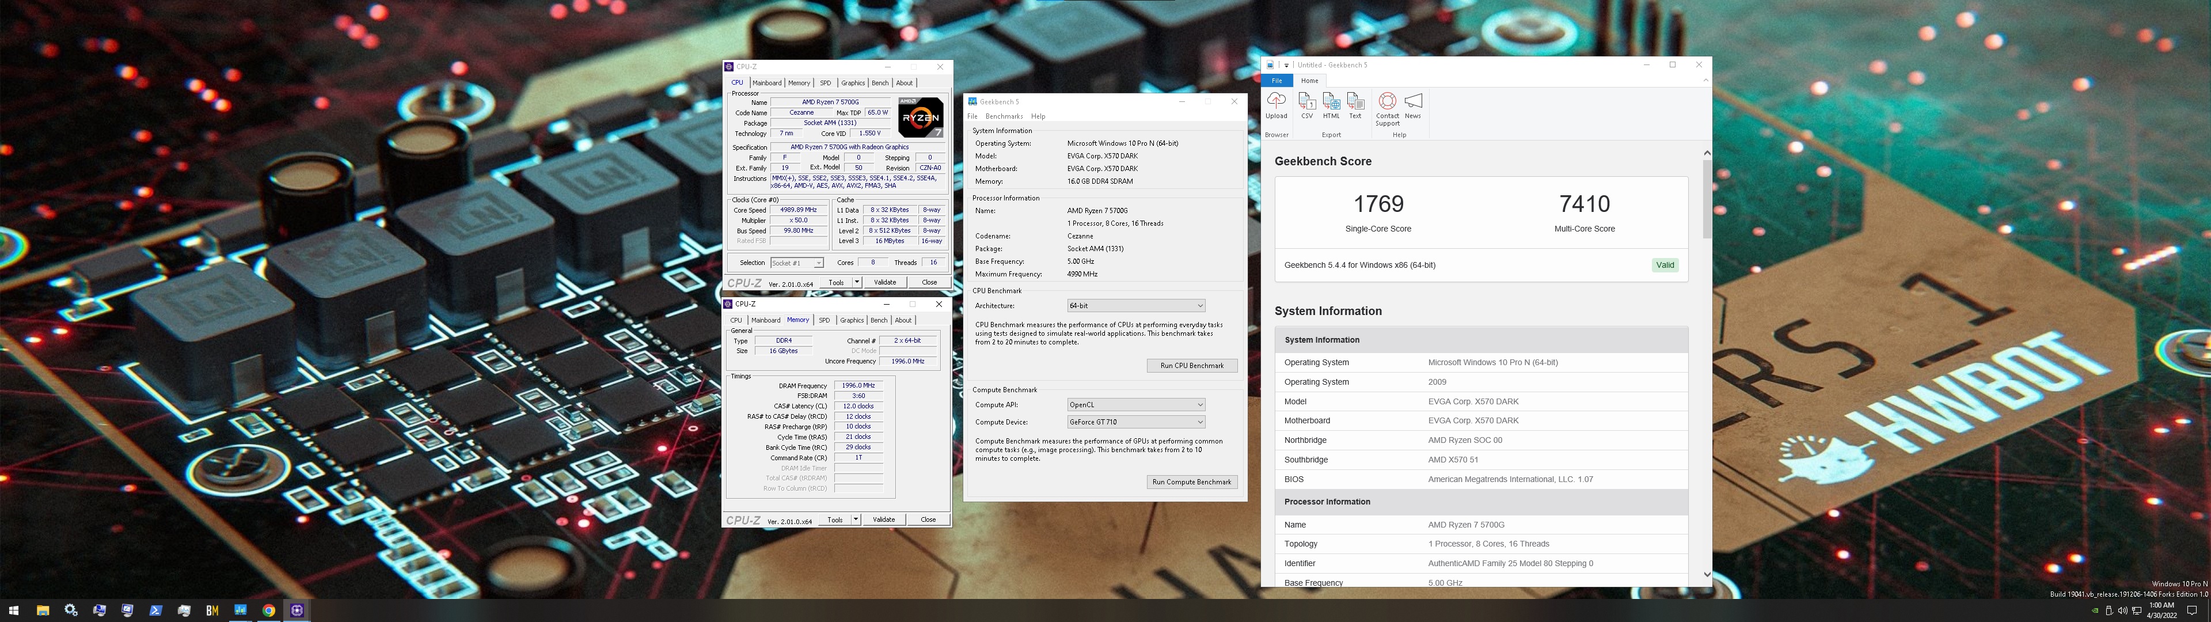Image resolution: width=2211 pixels, height=622 pixels.
Task: Click Run CPU Benchmark button
Action: [x=1192, y=366]
